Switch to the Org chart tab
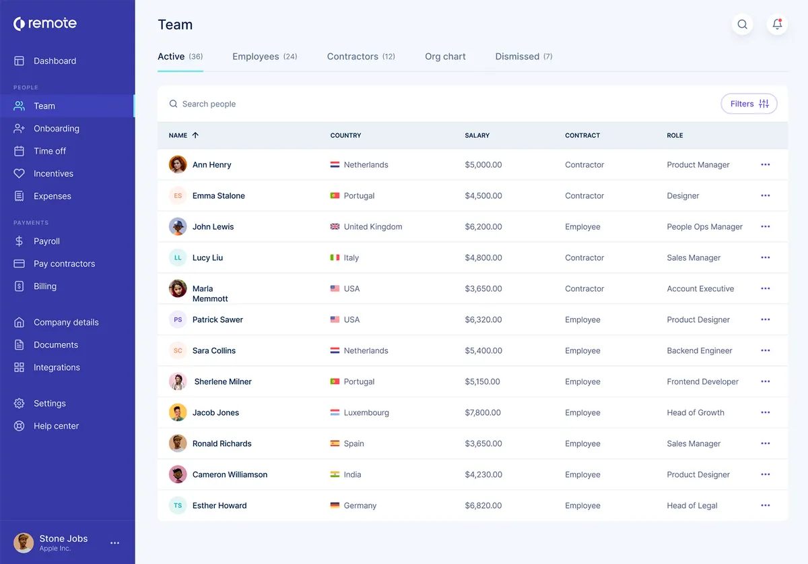The width and height of the screenshot is (808, 564). pos(445,57)
